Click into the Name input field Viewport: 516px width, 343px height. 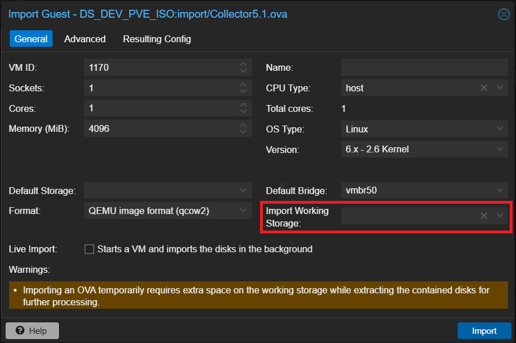pos(423,67)
